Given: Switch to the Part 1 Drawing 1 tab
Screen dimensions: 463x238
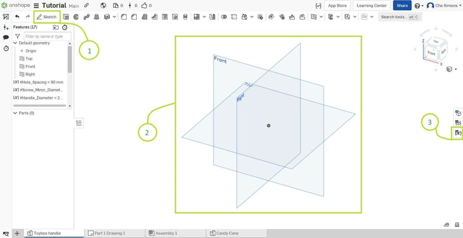Looking at the screenshot, I should coord(110,233).
